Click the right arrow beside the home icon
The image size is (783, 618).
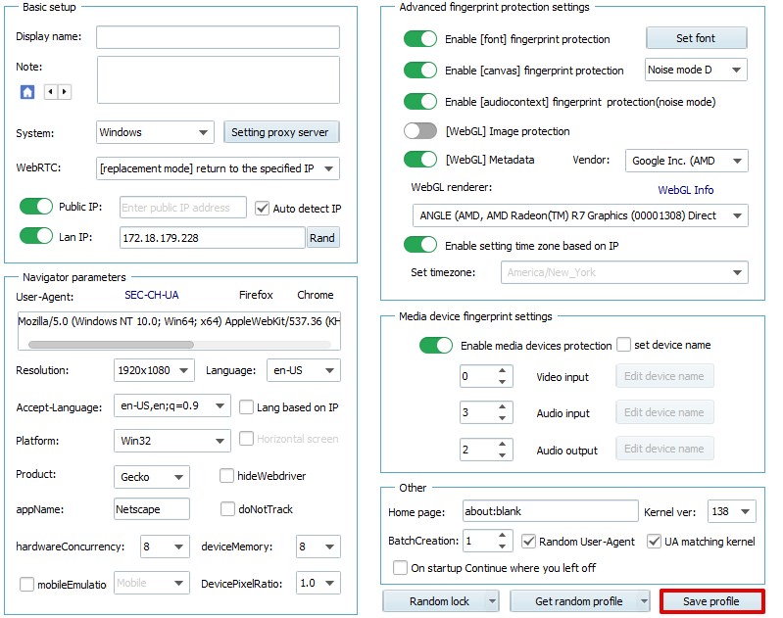point(65,92)
